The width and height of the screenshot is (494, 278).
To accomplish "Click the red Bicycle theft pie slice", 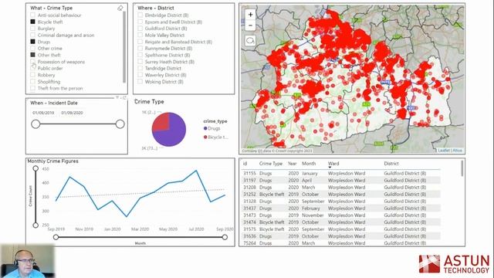I will click(161, 121).
